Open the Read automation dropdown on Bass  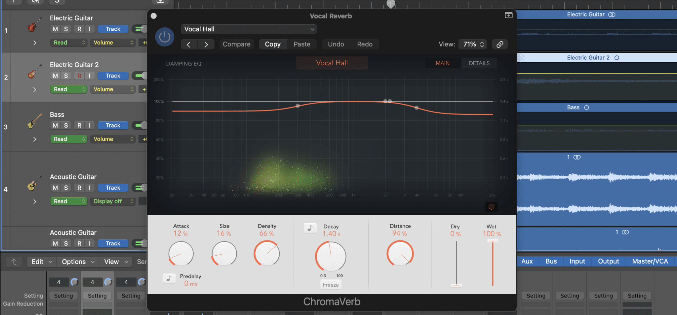68,139
